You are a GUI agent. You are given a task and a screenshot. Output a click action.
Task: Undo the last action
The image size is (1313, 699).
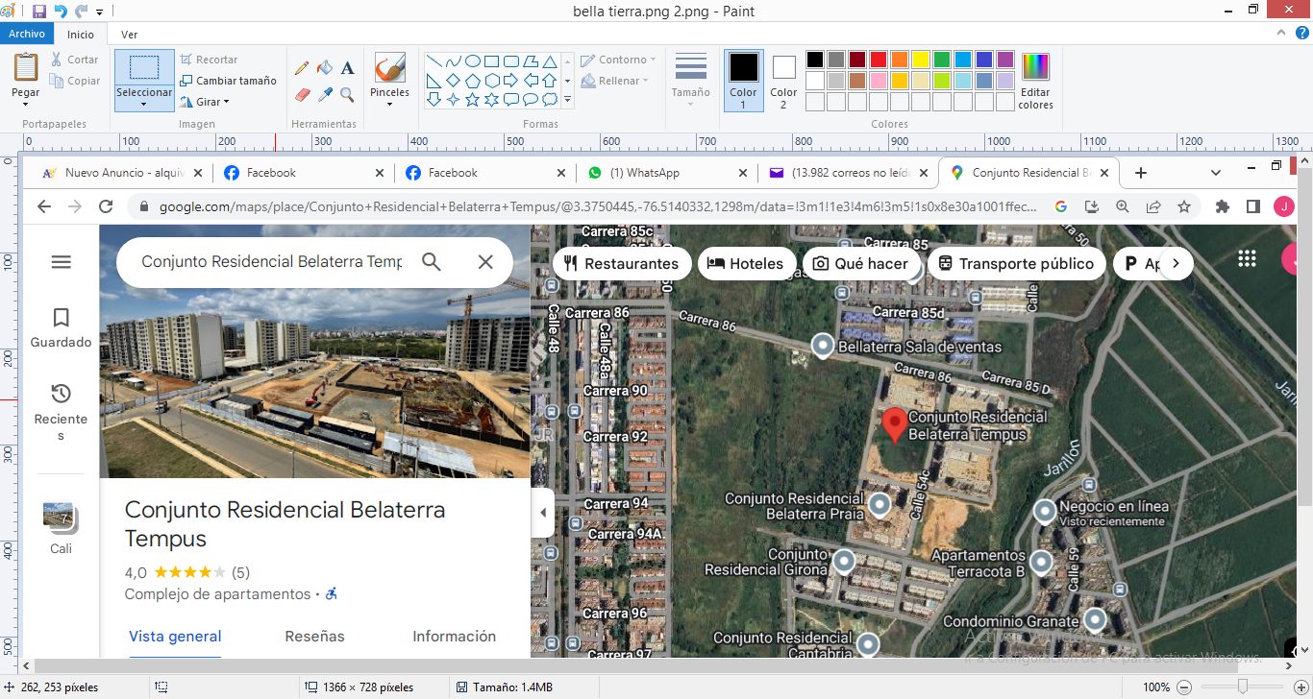pos(61,12)
